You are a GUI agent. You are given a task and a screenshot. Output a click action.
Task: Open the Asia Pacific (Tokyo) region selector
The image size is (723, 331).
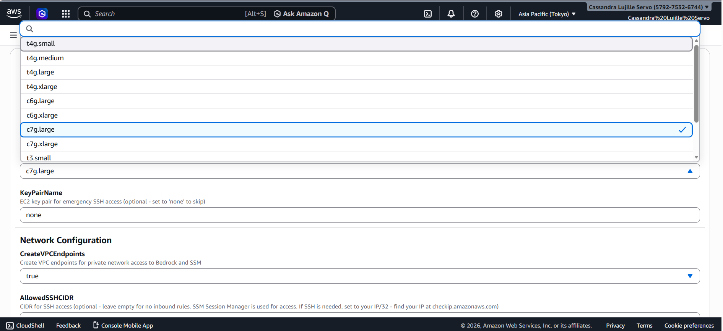(x=547, y=14)
